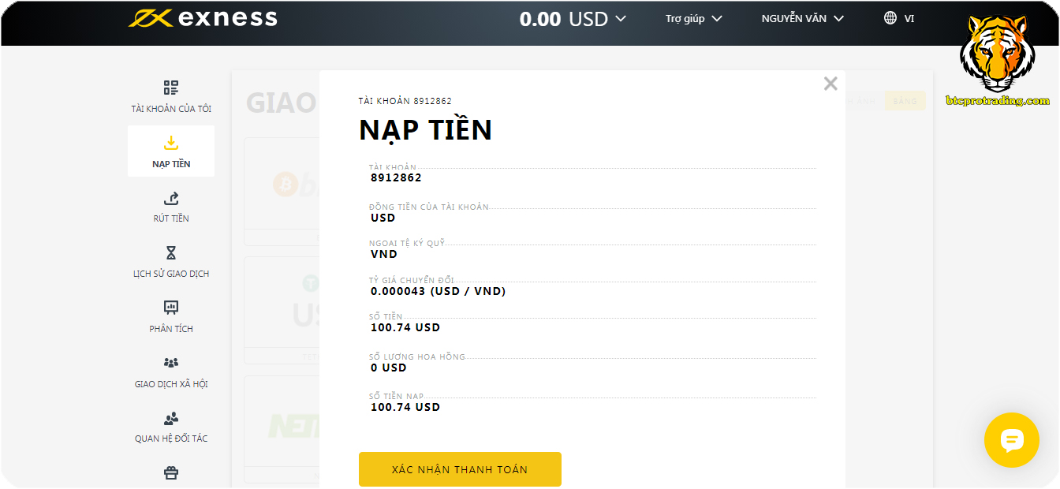Open the Trợ Giúp dropdown menu

pyautogui.click(x=692, y=17)
